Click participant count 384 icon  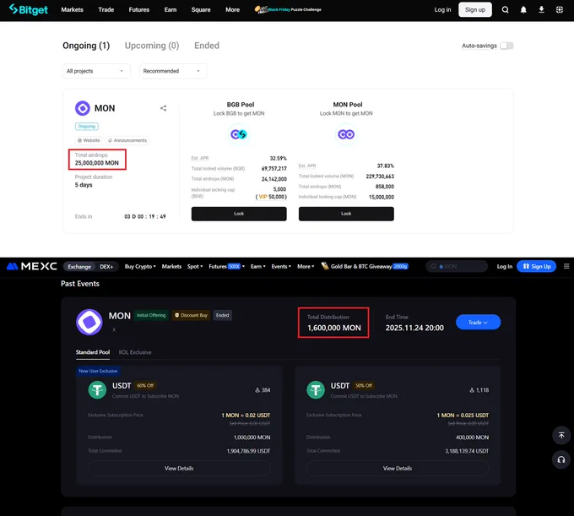(x=257, y=390)
